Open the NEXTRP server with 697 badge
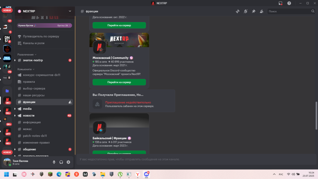The image size is (318, 179). 7,131
